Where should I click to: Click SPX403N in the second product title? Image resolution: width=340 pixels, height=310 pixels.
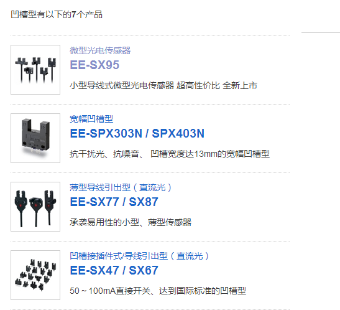pyautogui.click(x=178, y=133)
